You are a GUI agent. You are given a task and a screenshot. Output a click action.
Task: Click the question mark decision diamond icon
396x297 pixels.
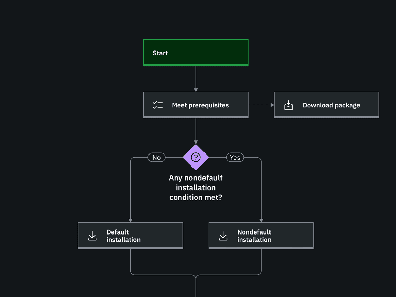[196, 157]
